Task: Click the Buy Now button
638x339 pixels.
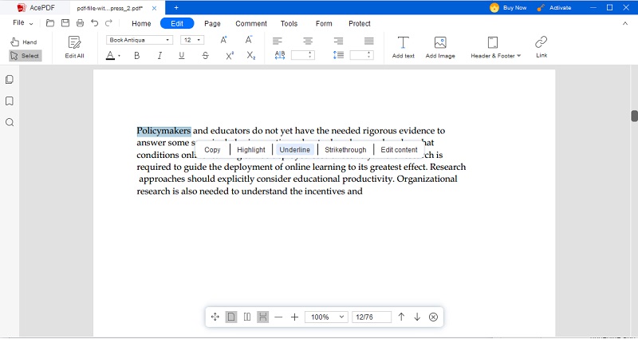Action: [508, 7]
